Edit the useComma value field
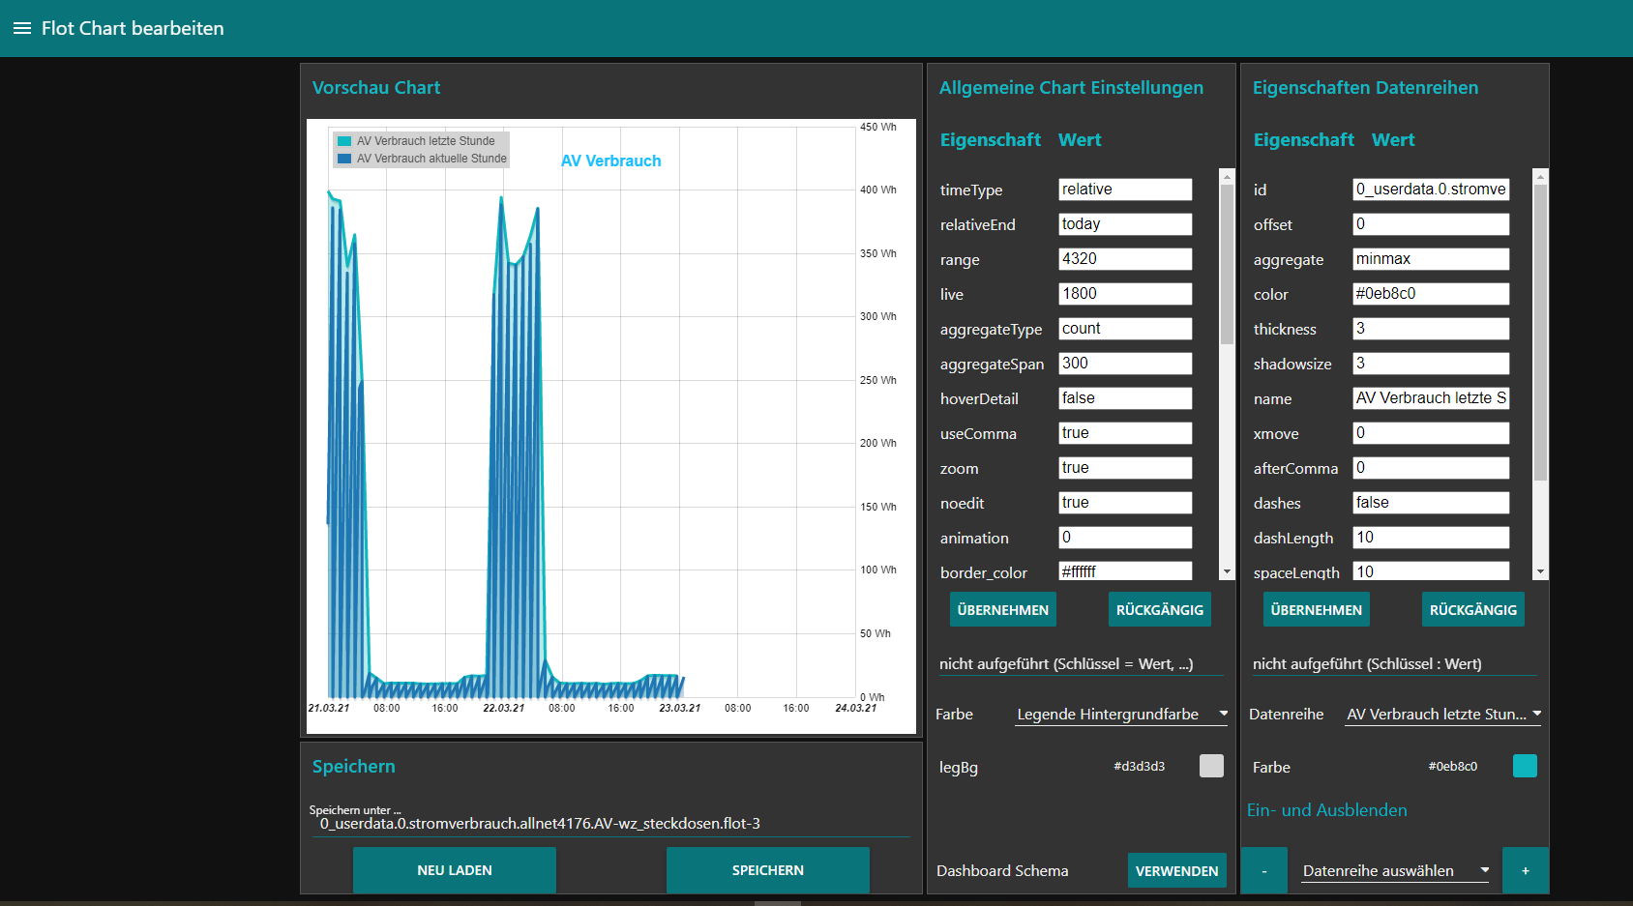 pos(1125,433)
